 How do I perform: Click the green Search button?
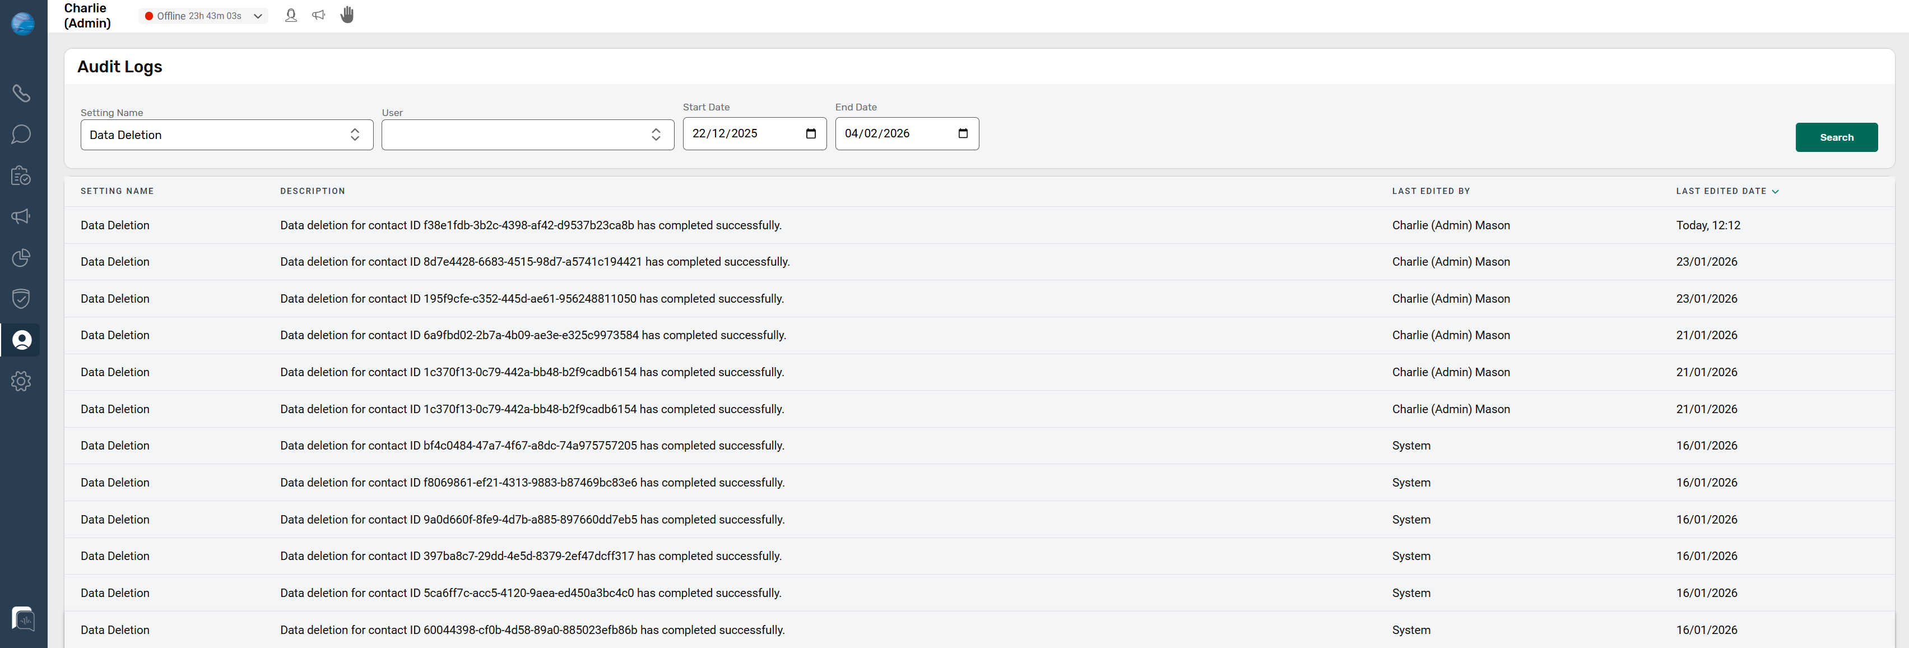click(1836, 137)
